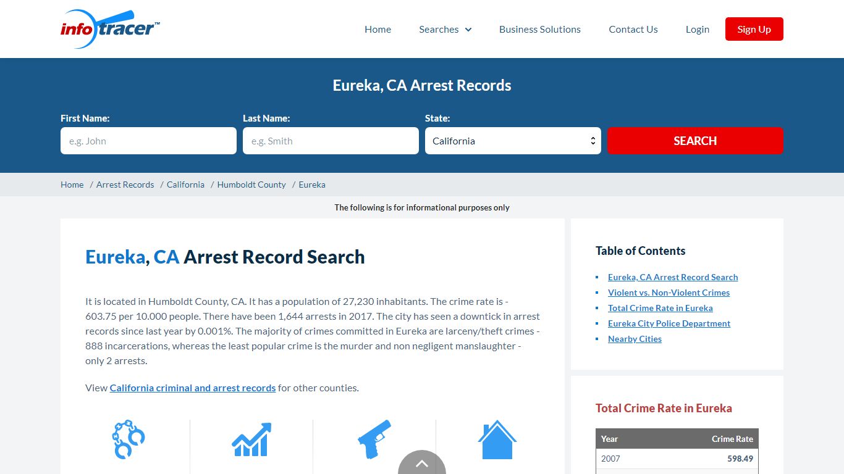Open California breadcrumb link
The height and width of the screenshot is (474, 844).
point(185,185)
